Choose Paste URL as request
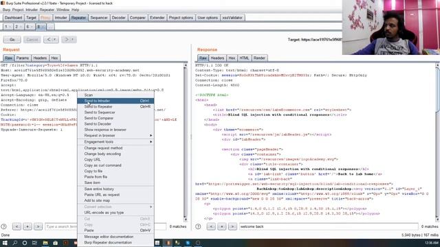Screen dimensions: 440x247 (x=115, y=195)
